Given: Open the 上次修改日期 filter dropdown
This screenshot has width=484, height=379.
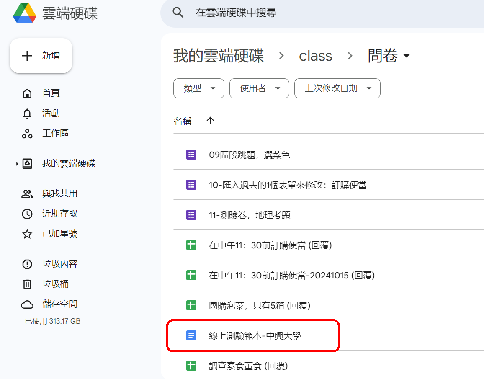Looking at the screenshot, I should (337, 88).
